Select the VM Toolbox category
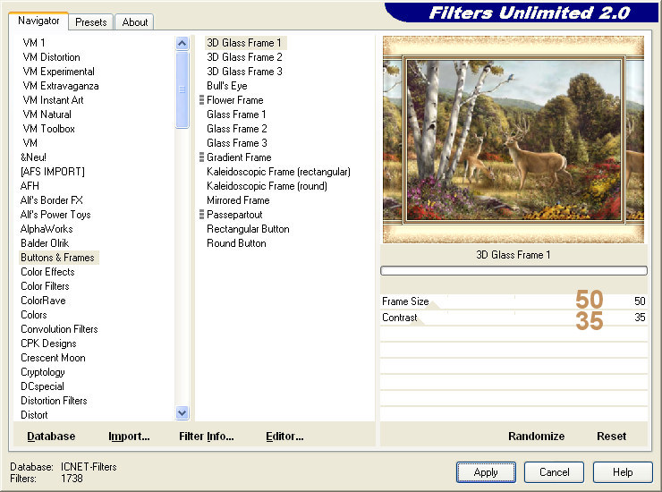This screenshot has width=662, height=492. tap(49, 129)
